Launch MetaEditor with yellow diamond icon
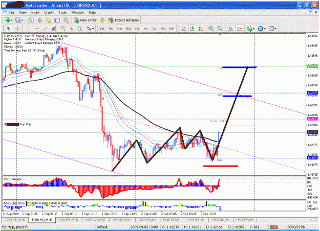Viewport: 320px width, 231px height. [x=102, y=20]
